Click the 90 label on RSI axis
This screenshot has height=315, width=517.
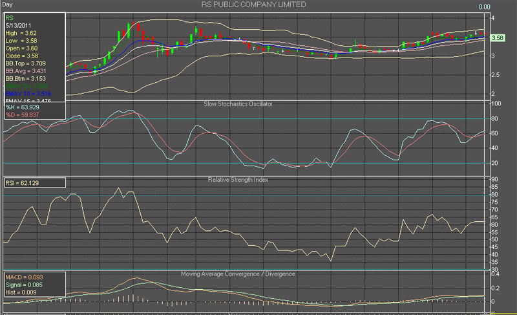pyautogui.click(x=494, y=179)
